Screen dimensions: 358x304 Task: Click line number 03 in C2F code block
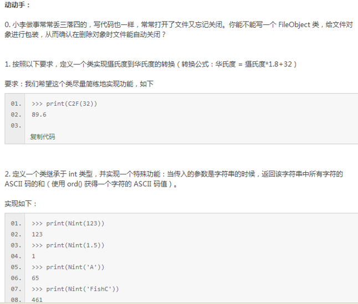pos(16,126)
